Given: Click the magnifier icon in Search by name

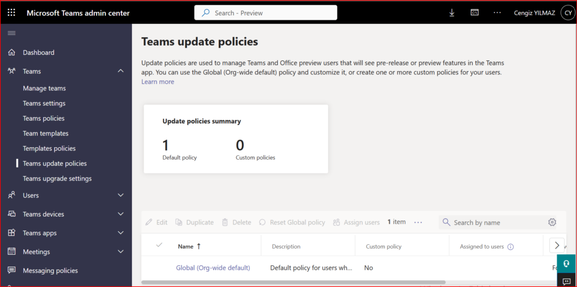Looking at the screenshot, I should click(x=446, y=222).
